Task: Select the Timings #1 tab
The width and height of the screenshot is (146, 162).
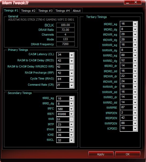Action: (x=11, y=10)
